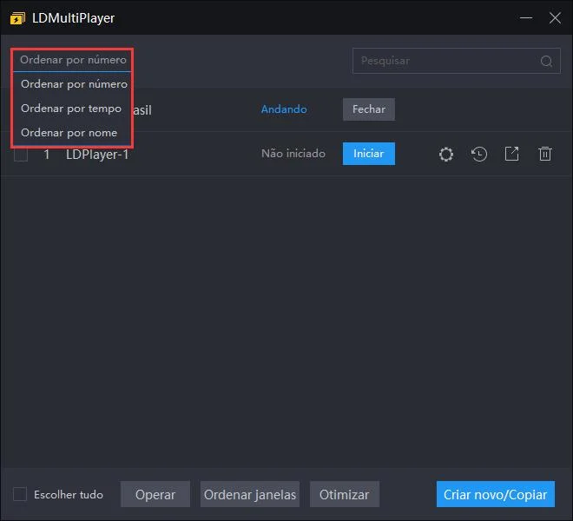Open settings gear for LDPlayer-1
Image resolution: width=573 pixels, height=521 pixels.
tap(446, 154)
